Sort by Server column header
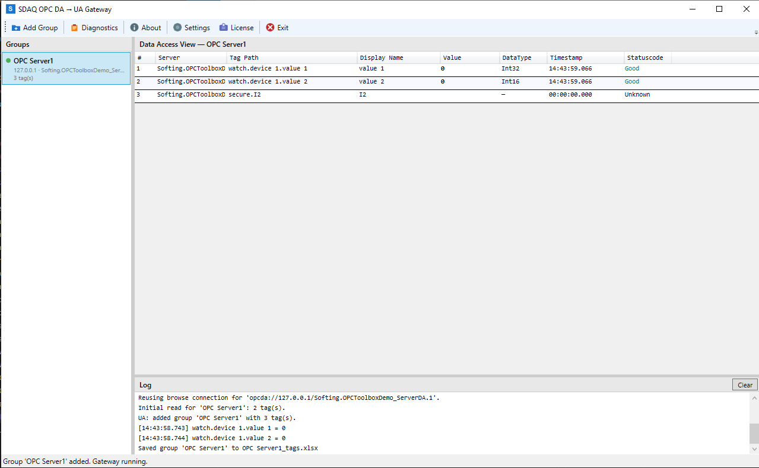759x468 pixels. coord(191,58)
